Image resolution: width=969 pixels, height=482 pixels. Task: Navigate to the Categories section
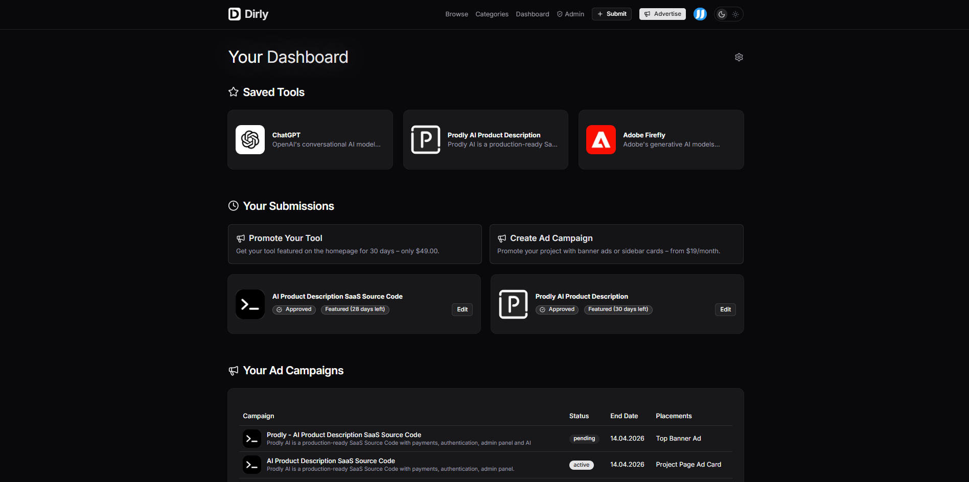click(x=491, y=14)
